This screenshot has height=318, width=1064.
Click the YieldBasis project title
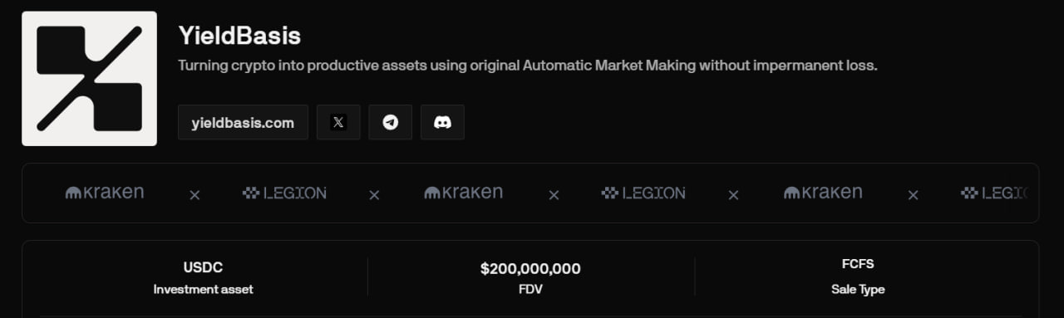coord(239,36)
